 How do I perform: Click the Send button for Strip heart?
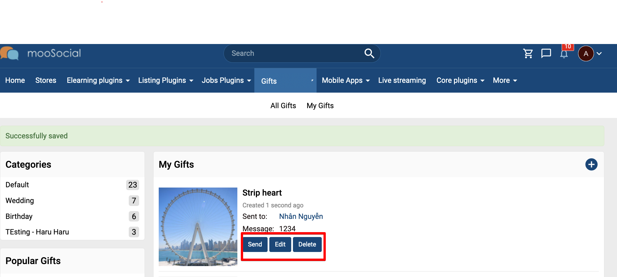tap(255, 244)
